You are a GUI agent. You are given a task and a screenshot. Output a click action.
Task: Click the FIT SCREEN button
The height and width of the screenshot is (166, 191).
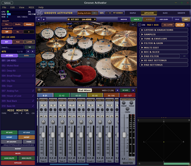[x=118, y=13]
